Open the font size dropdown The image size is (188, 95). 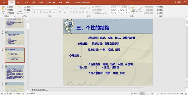point(57,8)
